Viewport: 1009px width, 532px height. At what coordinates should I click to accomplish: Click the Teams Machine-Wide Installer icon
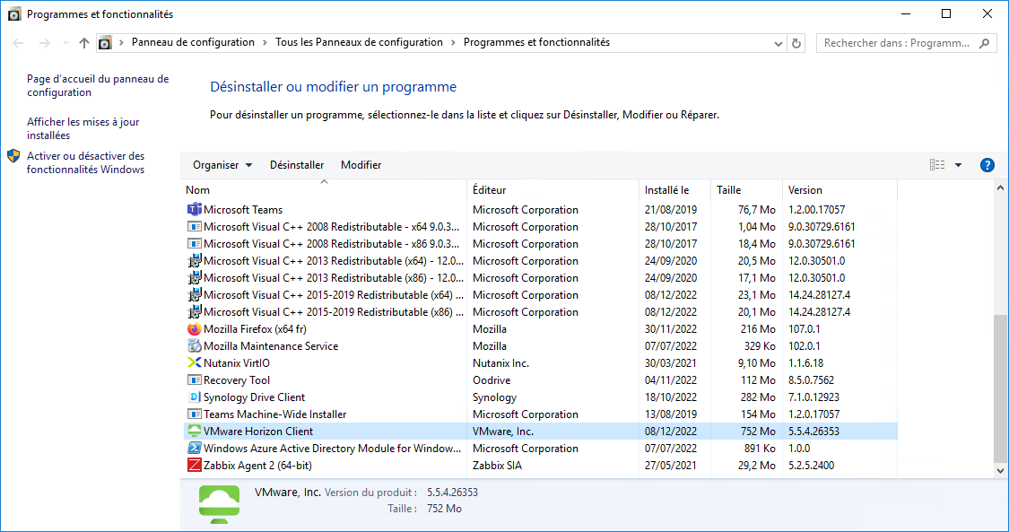pos(194,414)
